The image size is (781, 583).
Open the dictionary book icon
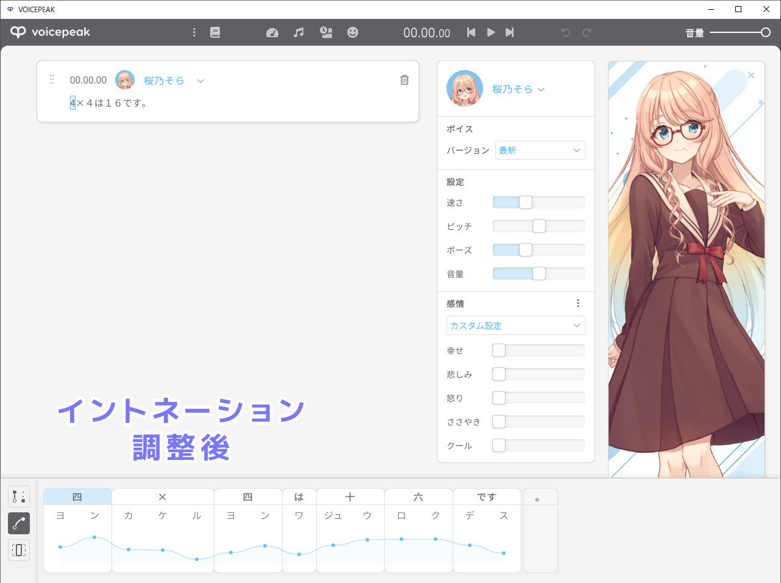pyautogui.click(x=215, y=32)
